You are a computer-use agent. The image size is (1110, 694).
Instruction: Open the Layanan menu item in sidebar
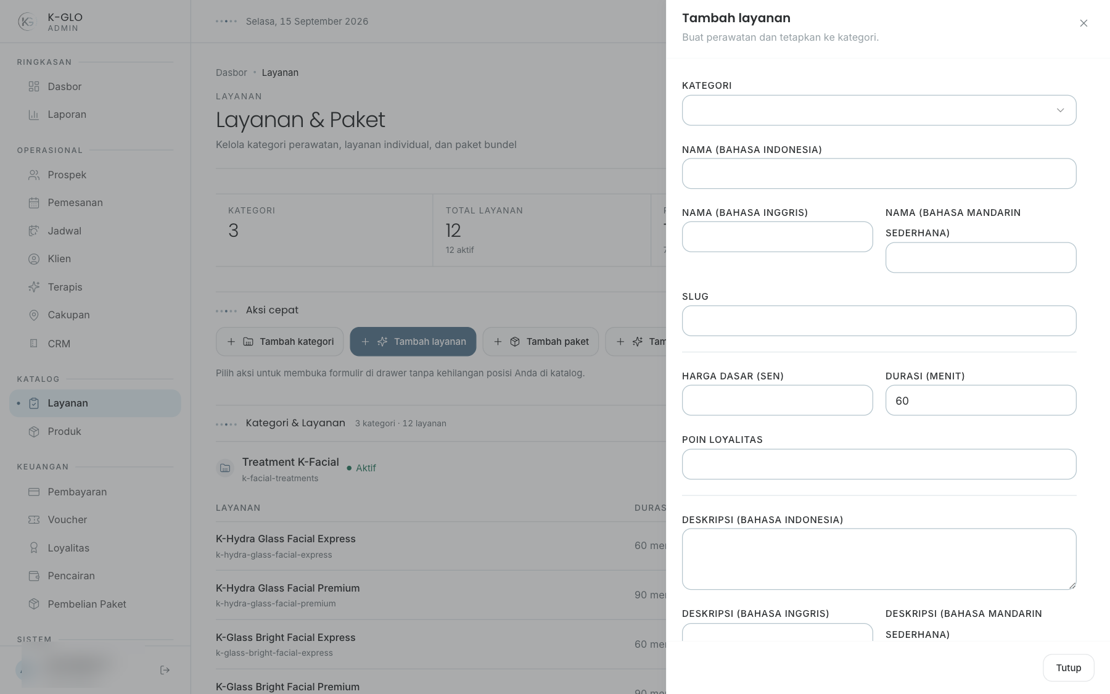point(95,403)
